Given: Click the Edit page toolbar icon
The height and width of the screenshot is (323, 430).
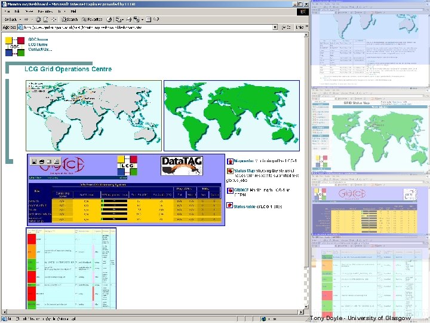Looking at the screenshot, I should pos(136,20).
